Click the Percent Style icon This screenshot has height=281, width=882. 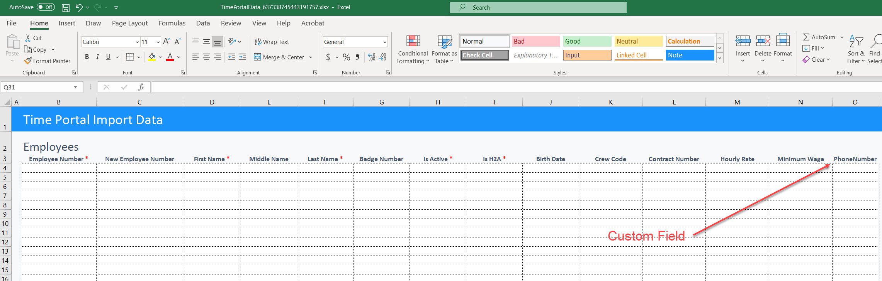pos(347,57)
